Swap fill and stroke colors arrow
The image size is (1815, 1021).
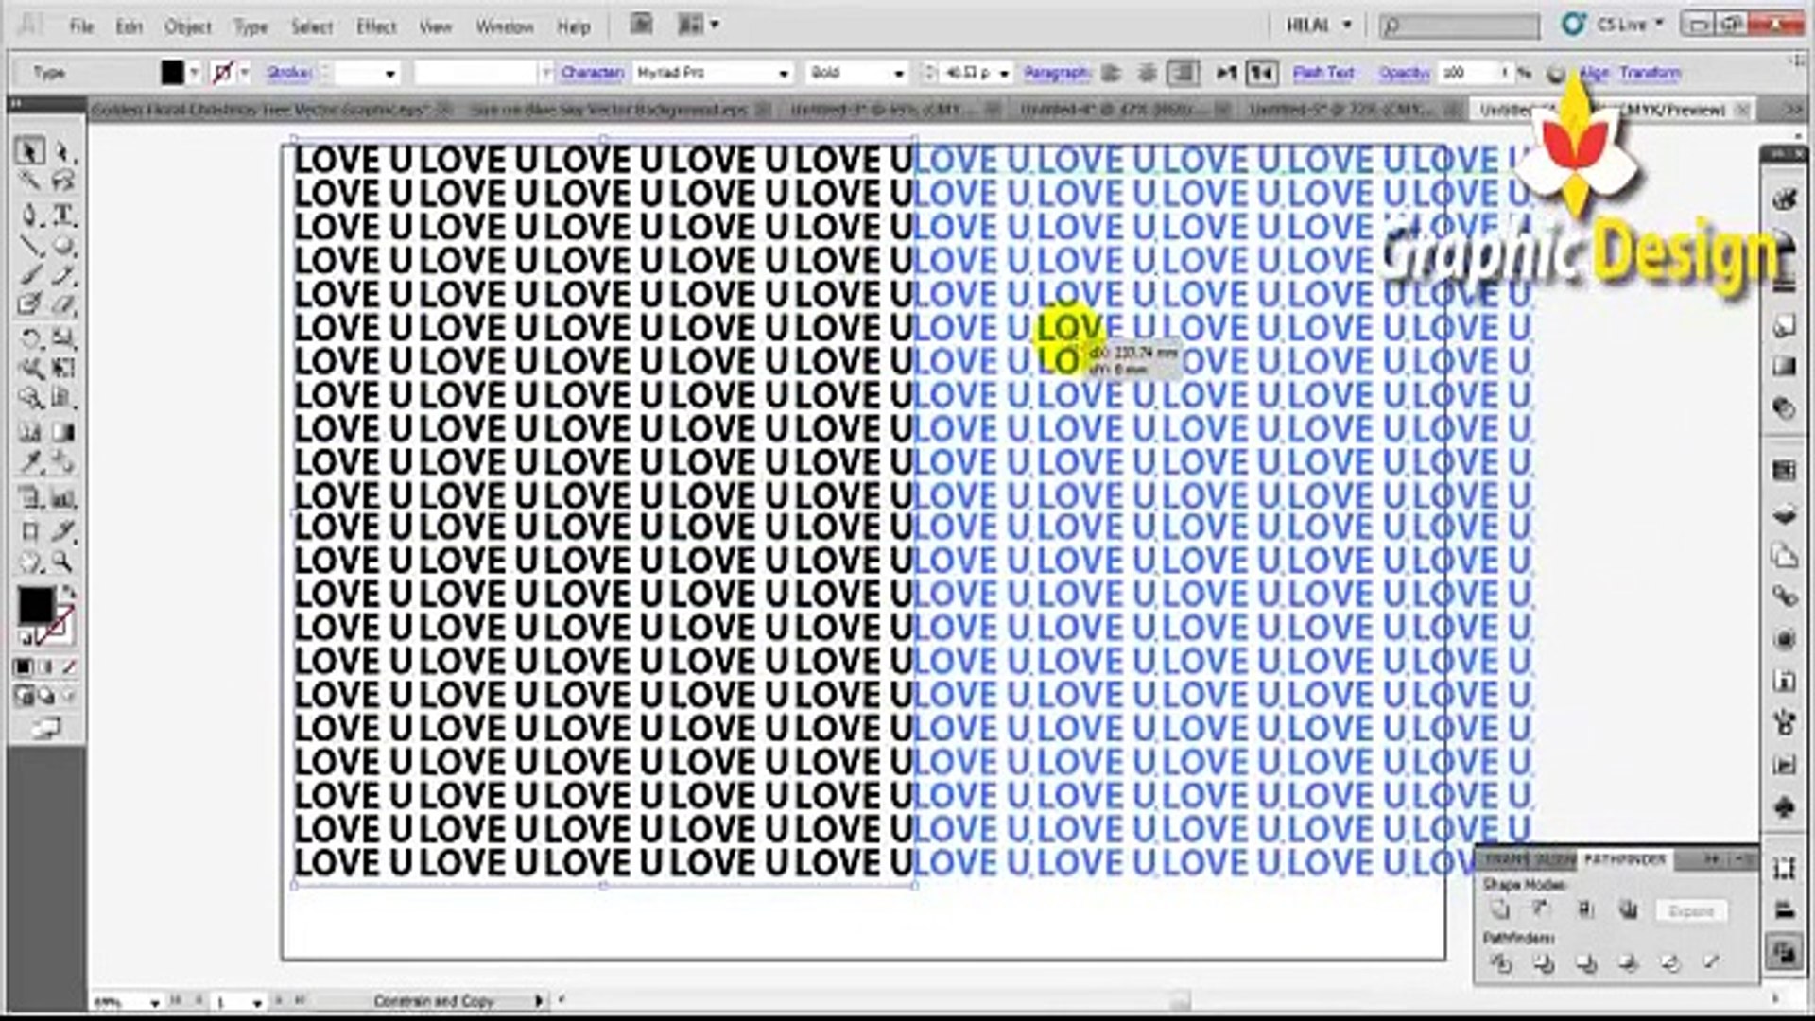68,593
